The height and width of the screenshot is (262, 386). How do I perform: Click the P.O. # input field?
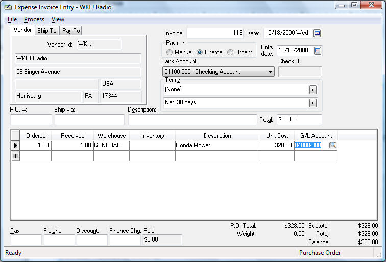[31, 120]
